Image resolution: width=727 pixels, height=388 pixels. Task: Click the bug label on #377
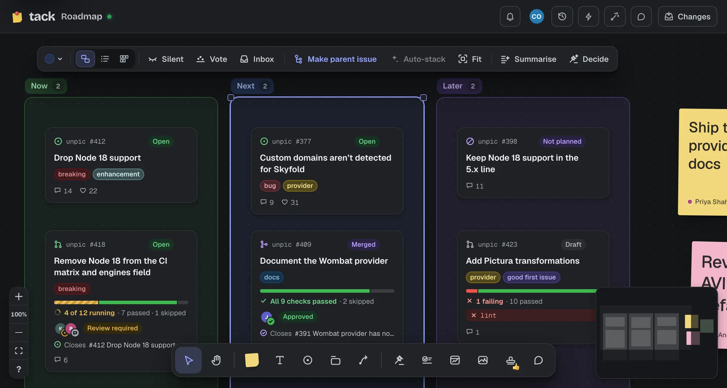[270, 186]
